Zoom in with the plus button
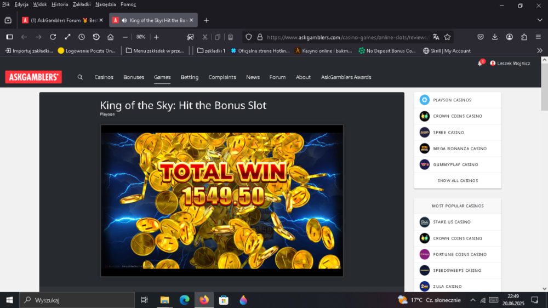548x308 pixels. pyautogui.click(x=156, y=37)
